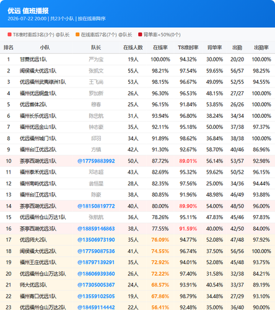Screen dimensions: 275x310
Task: Select team 福州泰禾优远1队
Action: coord(38,172)
